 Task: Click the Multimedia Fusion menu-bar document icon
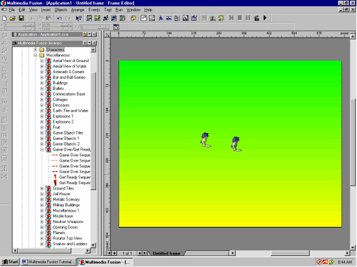pos(4,10)
